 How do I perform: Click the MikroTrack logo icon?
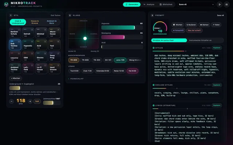tap(6, 4)
